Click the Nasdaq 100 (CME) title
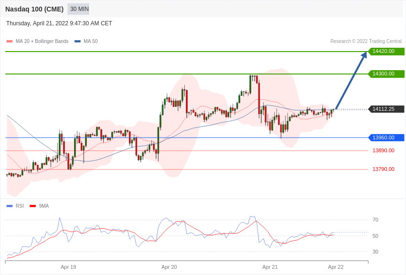Screen dimensions: 406x275 click(34, 10)
